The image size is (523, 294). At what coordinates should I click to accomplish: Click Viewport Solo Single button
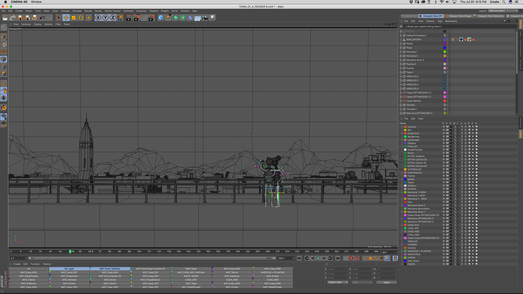[x=458, y=16]
